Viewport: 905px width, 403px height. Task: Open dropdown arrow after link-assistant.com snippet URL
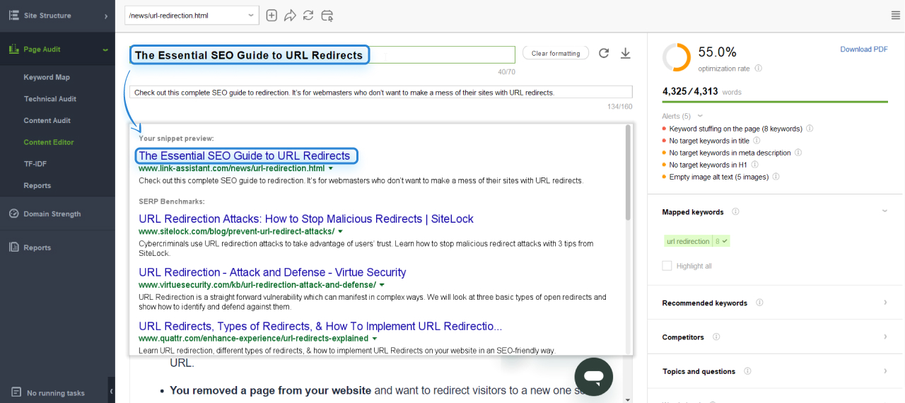330,168
